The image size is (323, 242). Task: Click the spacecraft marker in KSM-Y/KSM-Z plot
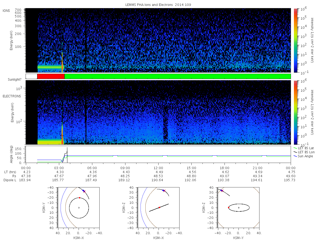tap(222, 190)
